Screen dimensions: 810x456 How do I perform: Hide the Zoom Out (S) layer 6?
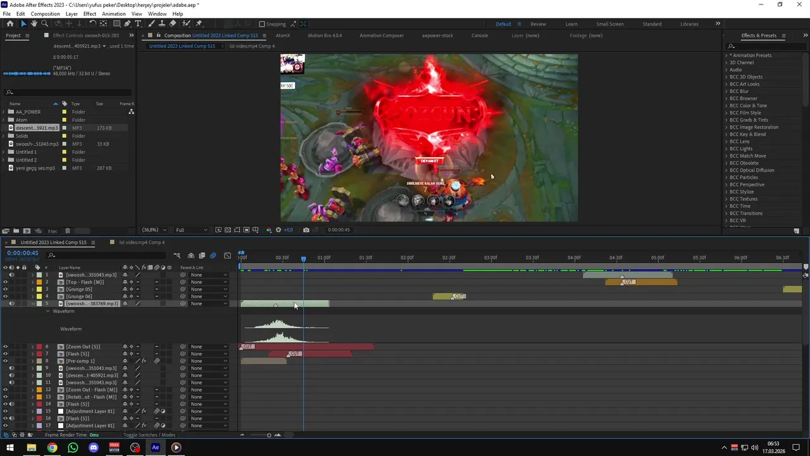5,346
